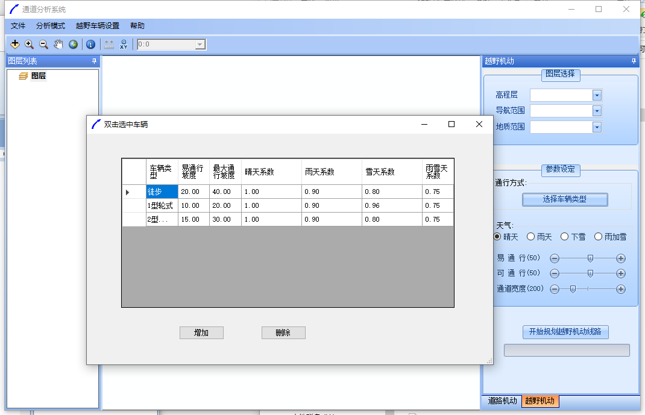Click the full extent globe icon
The width and height of the screenshot is (645, 415).
coord(73,44)
